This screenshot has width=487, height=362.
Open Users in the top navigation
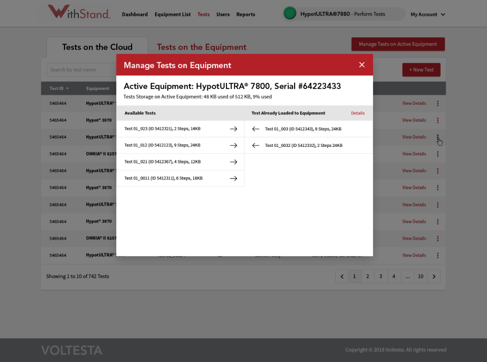[x=223, y=14]
